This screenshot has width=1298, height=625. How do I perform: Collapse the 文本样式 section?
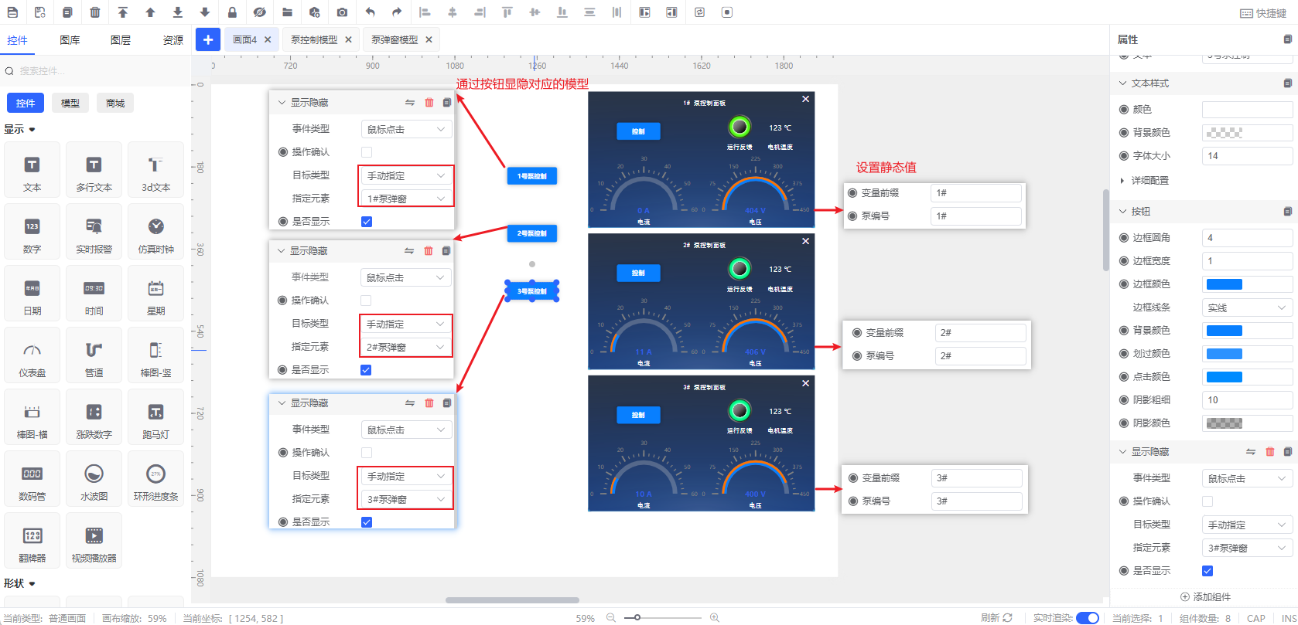(x=1123, y=83)
